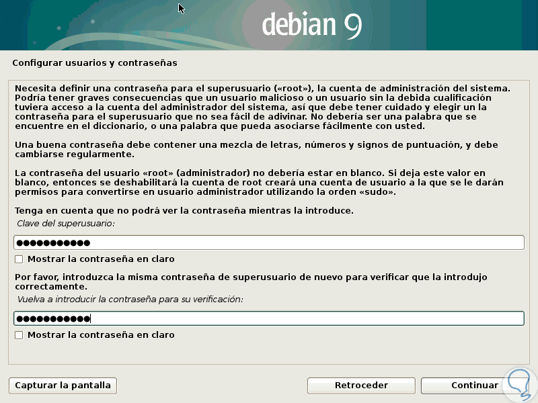538x403 pixels.
Task: Click the Vuelva a introducir la contraseña label
Action: point(130,300)
